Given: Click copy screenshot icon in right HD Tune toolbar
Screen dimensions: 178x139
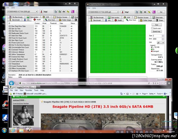Looking at the screenshot, I should click(141, 12).
